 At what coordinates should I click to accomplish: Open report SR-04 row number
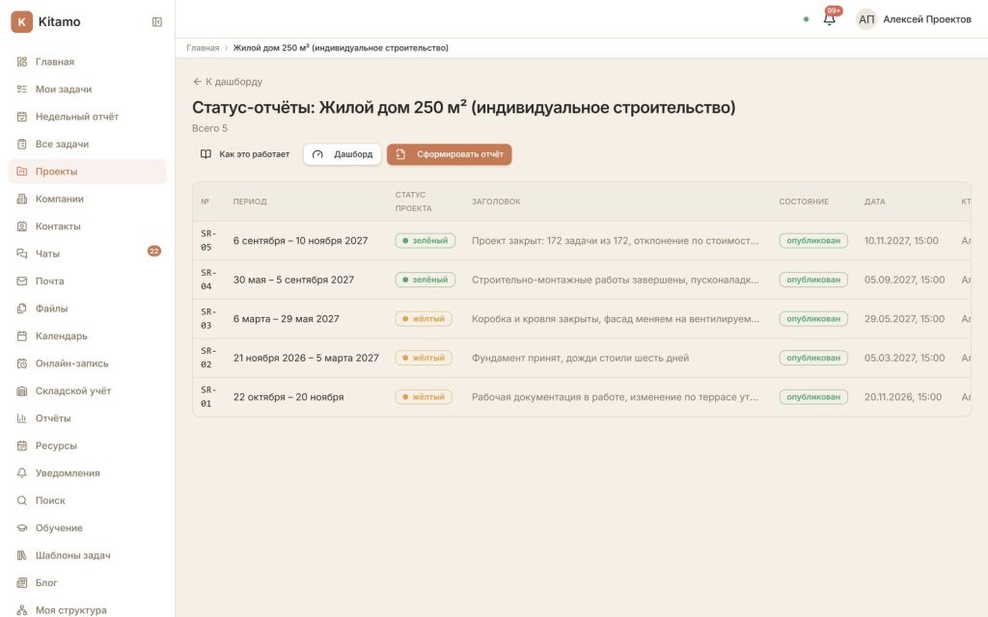[x=208, y=280]
